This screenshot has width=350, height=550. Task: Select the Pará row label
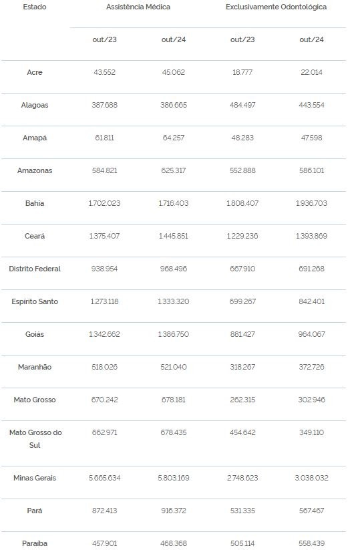(34, 511)
